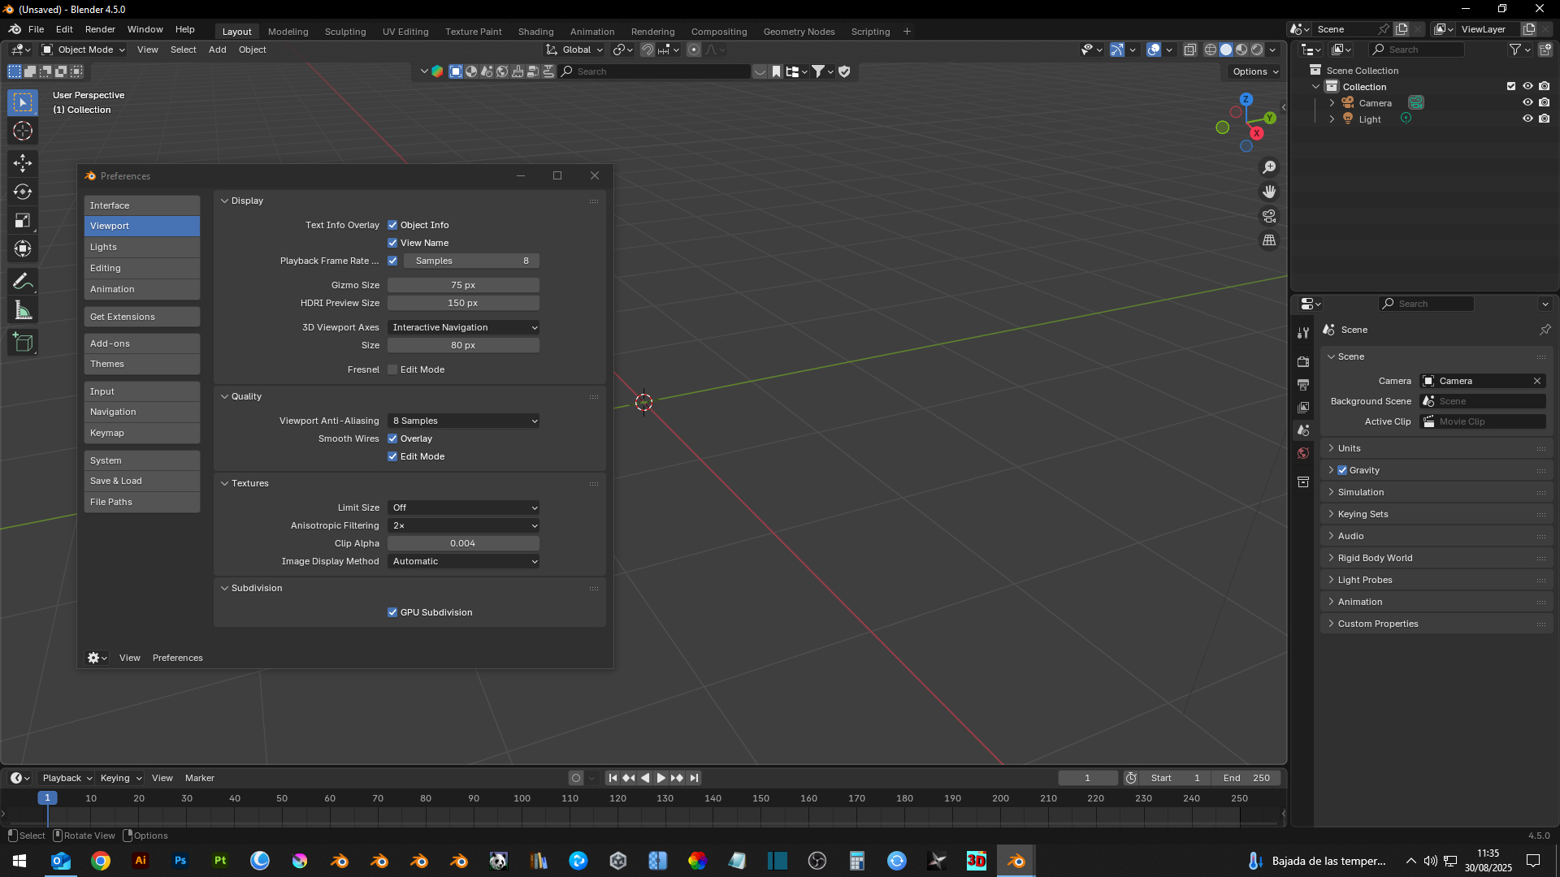The image size is (1560, 877).
Task: Activate the Annotate pencil tool
Action: [23, 282]
